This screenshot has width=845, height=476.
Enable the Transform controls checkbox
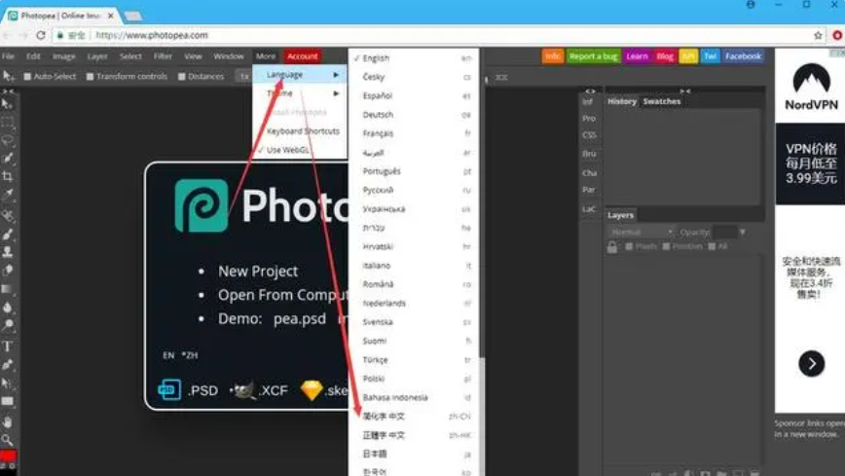[x=90, y=77]
